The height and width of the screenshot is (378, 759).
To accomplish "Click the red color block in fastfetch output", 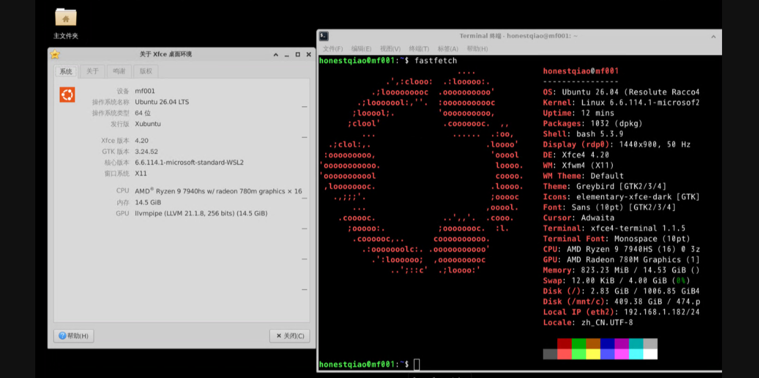I will (x=564, y=343).
